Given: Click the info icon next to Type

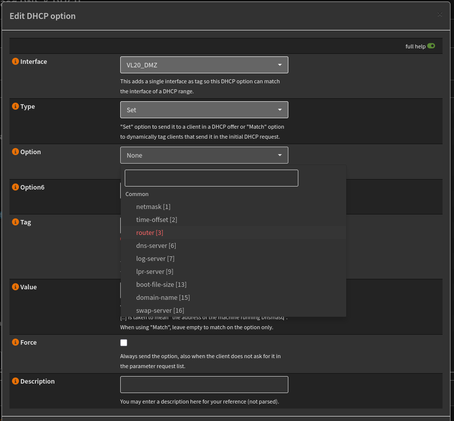Looking at the screenshot, I should point(14,106).
